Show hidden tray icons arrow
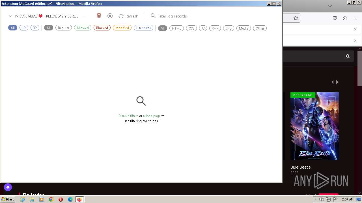Screen dimensions: 362x203 click(x=315, y=199)
